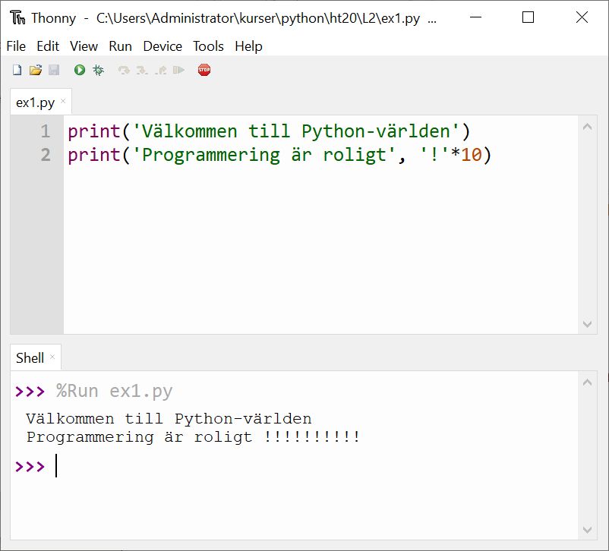Open the Device menu

162,46
